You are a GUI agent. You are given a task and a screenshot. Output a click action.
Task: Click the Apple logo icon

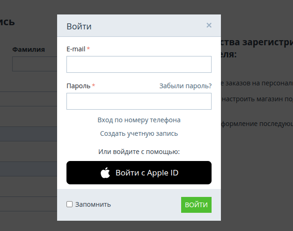click(x=105, y=173)
